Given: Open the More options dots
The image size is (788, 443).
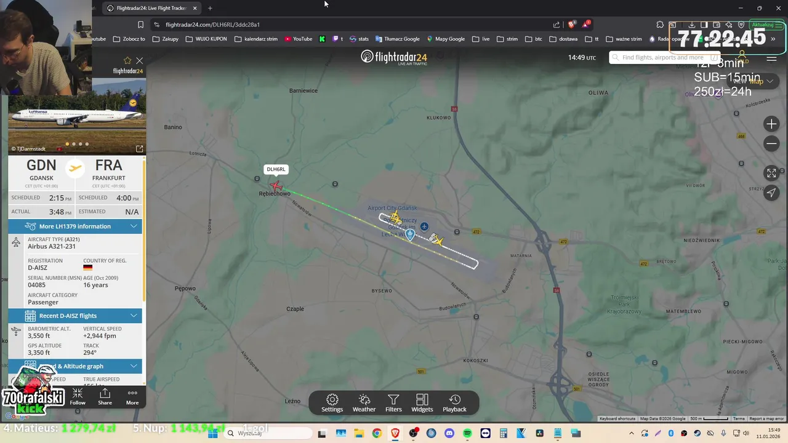Looking at the screenshot, I should 132,396.
